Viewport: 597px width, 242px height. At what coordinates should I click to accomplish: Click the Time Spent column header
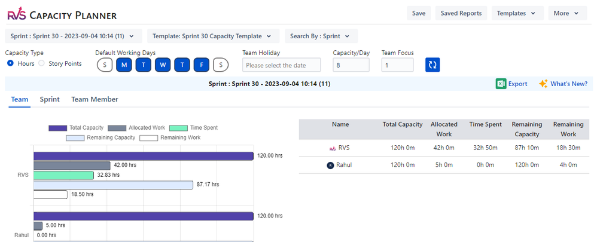pos(486,124)
